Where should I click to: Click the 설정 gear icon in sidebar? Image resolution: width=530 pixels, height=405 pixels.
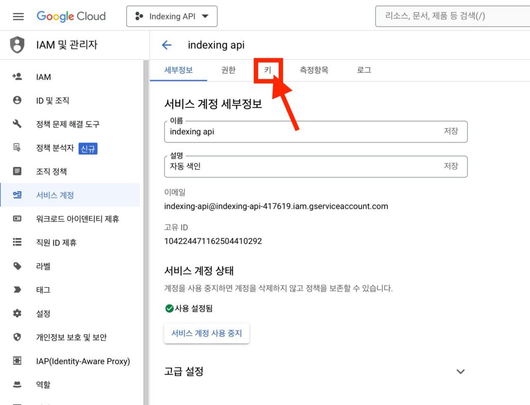pyautogui.click(x=17, y=313)
